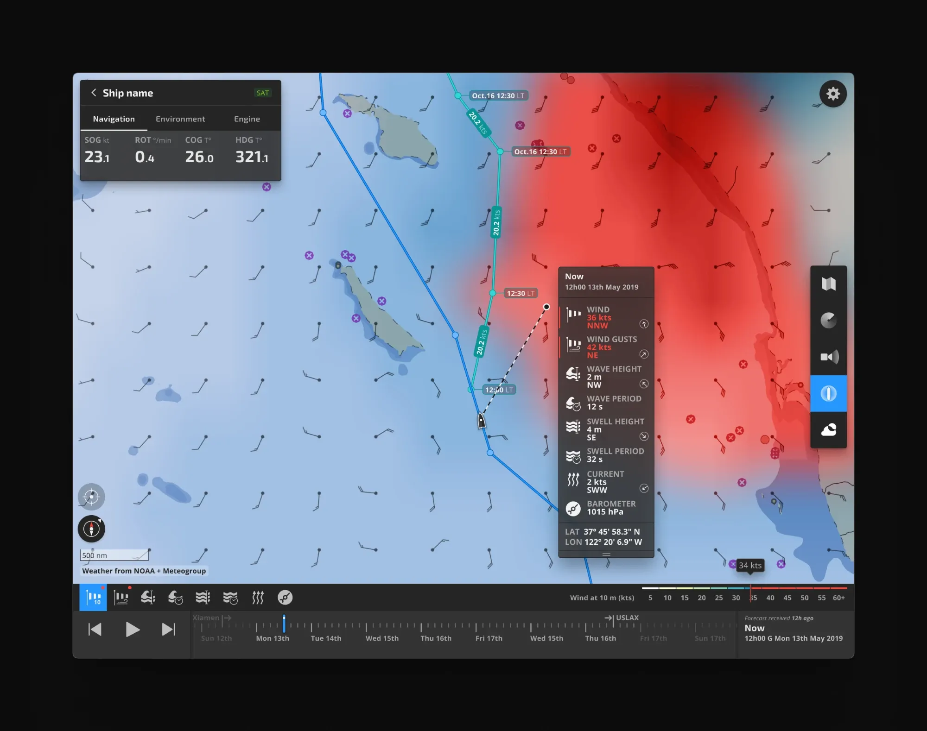Click current direction arrow in panel
This screenshot has height=731, width=927.
click(x=644, y=488)
